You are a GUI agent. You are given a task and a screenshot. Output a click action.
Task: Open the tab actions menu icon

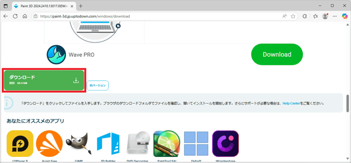(x=5, y=6)
